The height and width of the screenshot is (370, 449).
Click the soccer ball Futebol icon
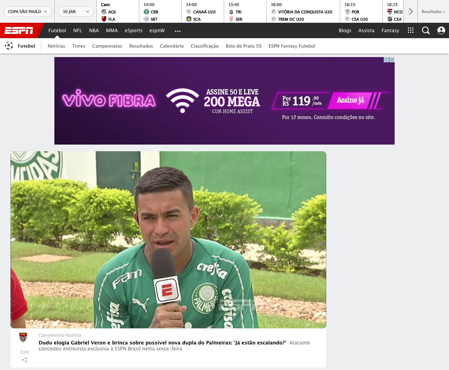pos(9,46)
